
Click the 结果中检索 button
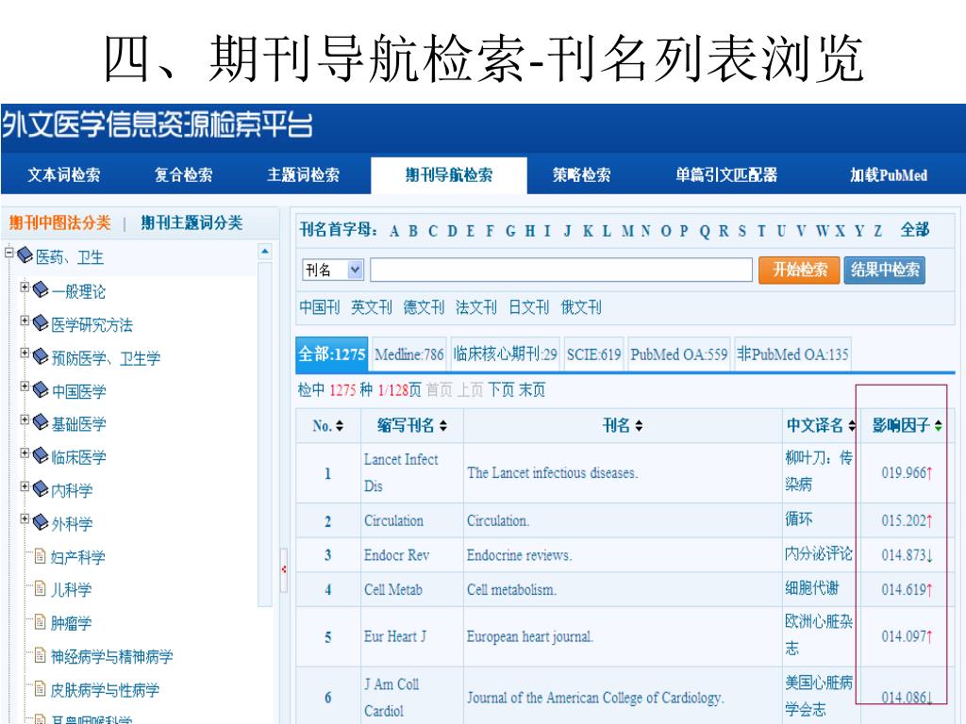(885, 271)
